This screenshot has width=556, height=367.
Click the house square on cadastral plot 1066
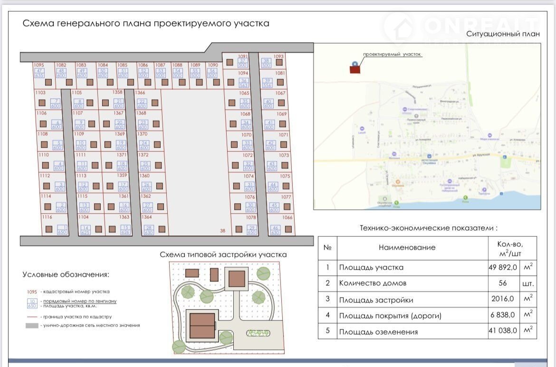point(288,229)
